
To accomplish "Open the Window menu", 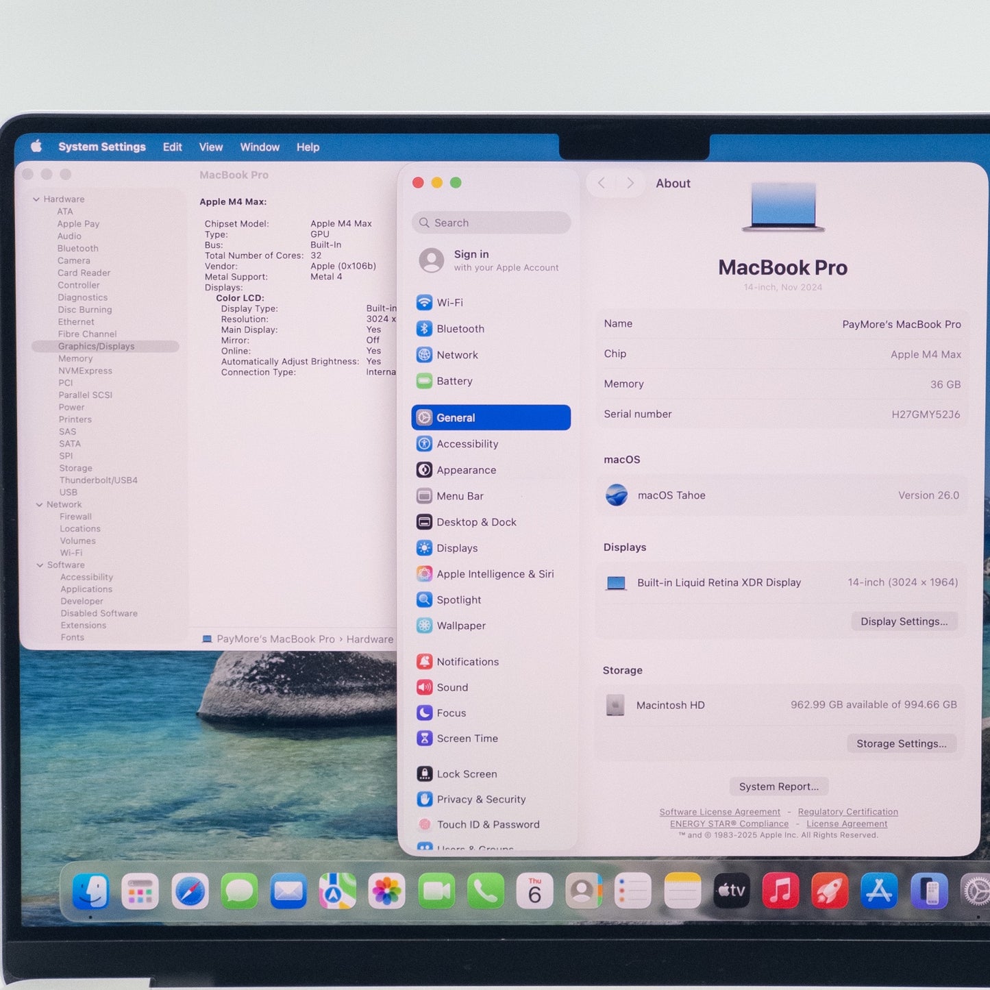I will pos(260,147).
